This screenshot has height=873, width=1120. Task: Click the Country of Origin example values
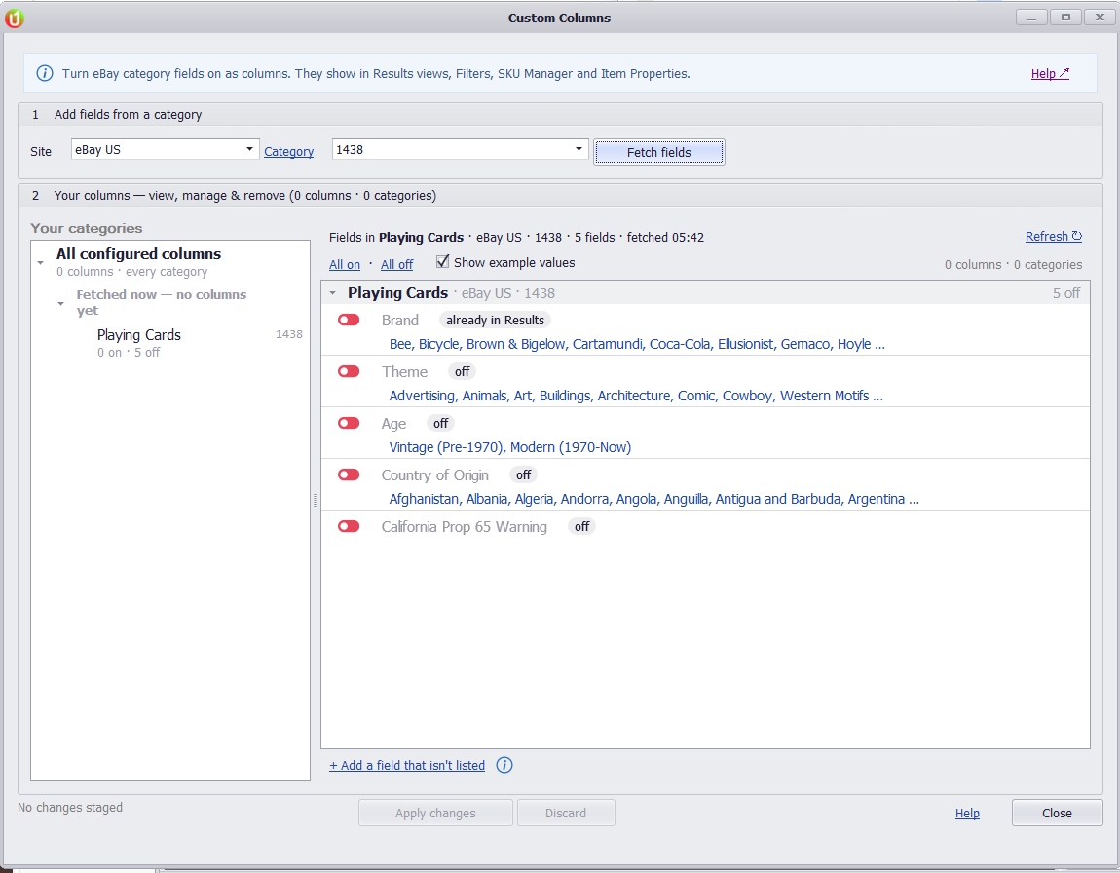point(653,499)
